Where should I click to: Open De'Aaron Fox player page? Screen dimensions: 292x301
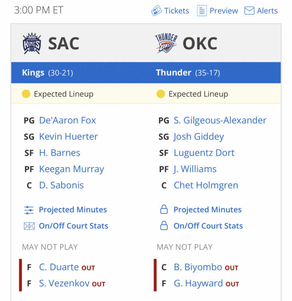pos(67,120)
